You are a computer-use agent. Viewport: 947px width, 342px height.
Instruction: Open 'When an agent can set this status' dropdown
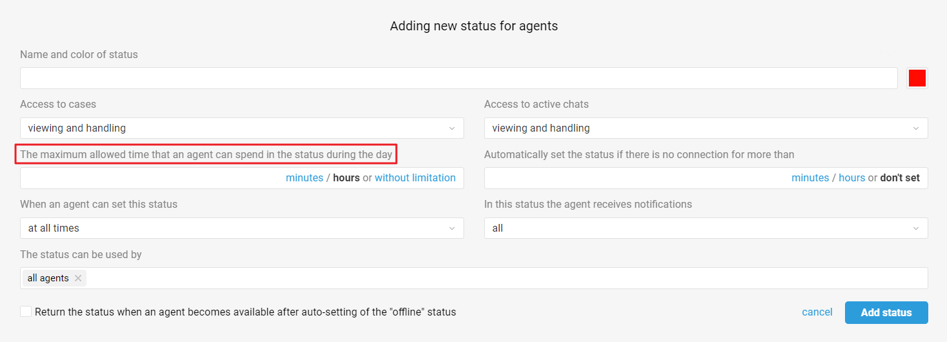click(241, 228)
